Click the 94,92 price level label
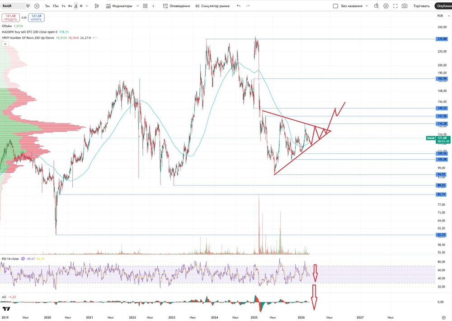 [x=442, y=175]
